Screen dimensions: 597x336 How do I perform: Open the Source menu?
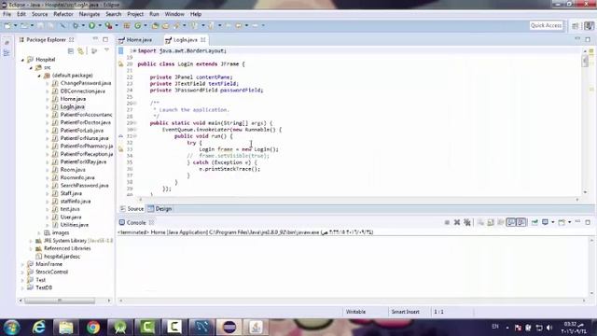coord(39,14)
